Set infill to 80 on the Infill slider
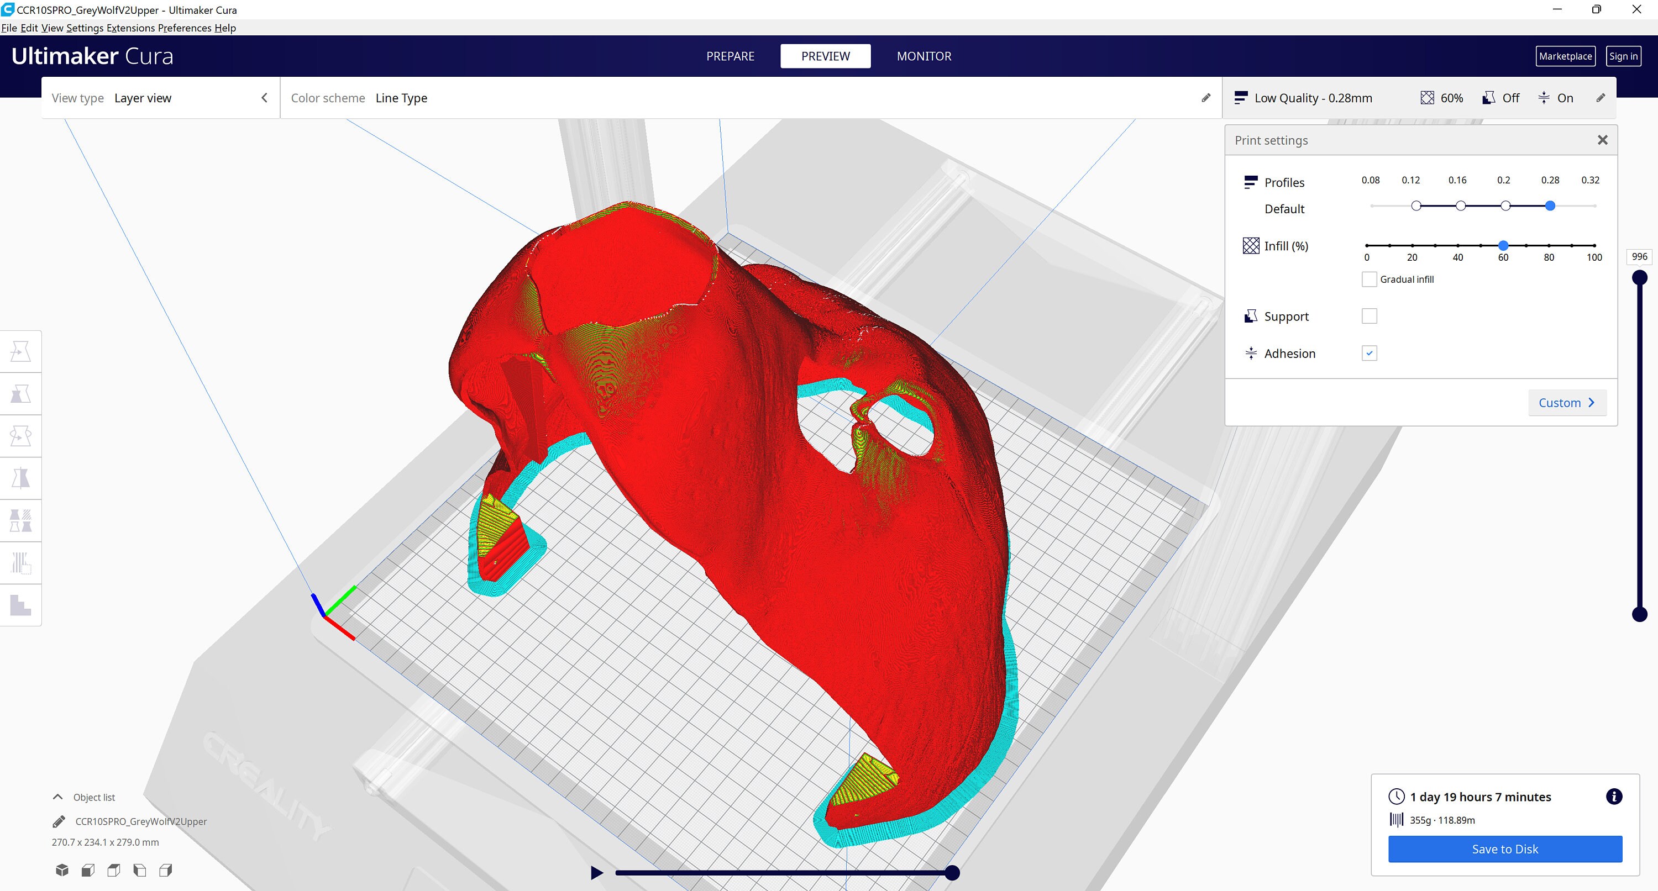Image resolution: width=1658 pixels, height=891 pixels. coord(1549,245)
